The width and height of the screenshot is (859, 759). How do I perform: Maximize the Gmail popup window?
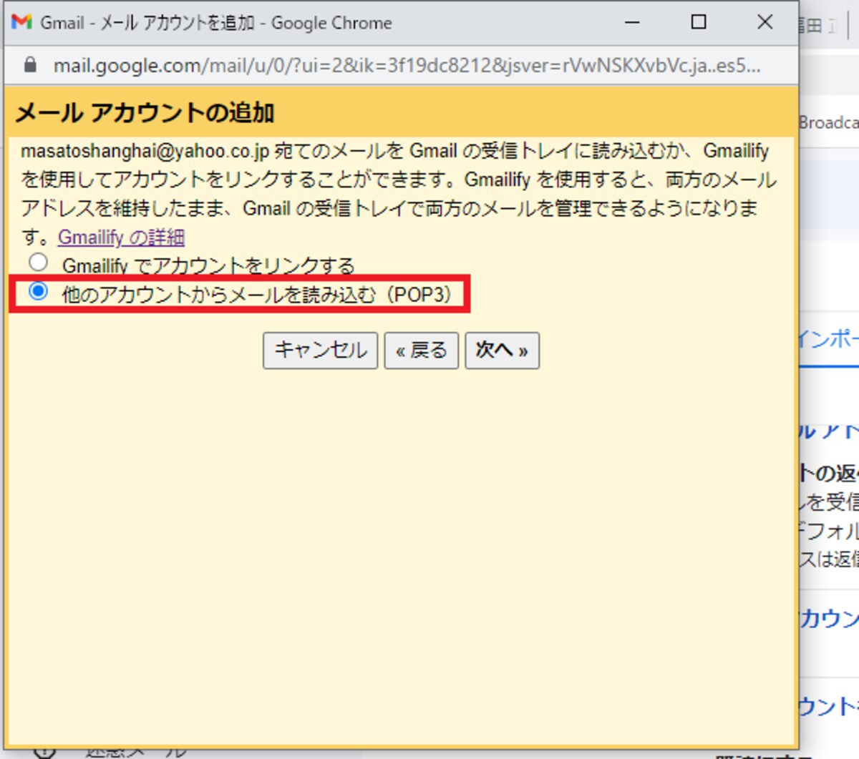tap(699, 22)
